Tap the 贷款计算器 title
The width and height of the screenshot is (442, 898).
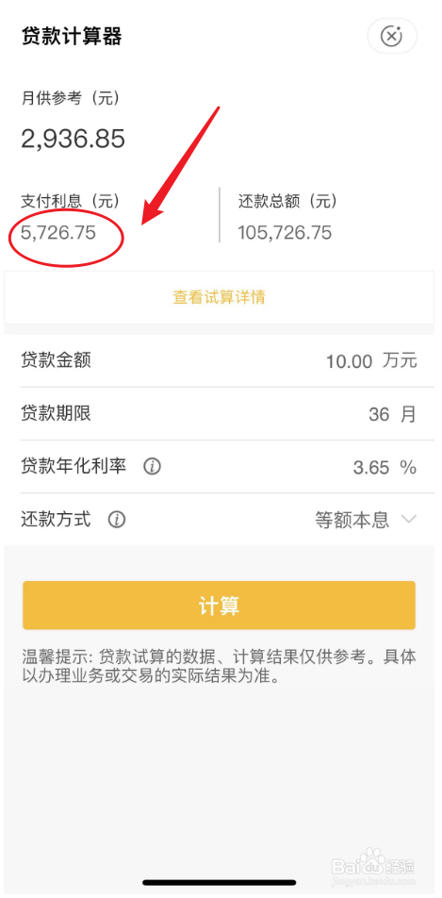click(72, 36)
